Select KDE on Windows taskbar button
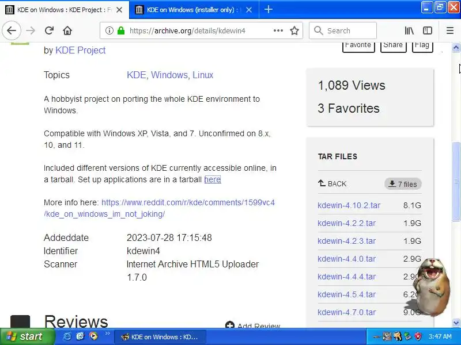This screenshot has width=461, height=345. tap(160, 337)
